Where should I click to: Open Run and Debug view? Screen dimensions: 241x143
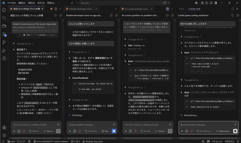pos(4,50)
